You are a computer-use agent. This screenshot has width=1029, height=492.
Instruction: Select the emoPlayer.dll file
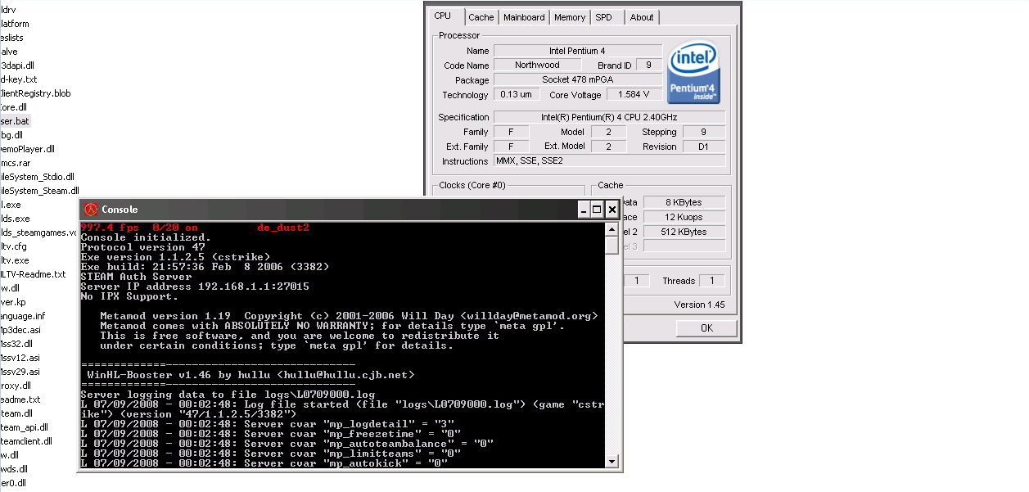[27, 149]
